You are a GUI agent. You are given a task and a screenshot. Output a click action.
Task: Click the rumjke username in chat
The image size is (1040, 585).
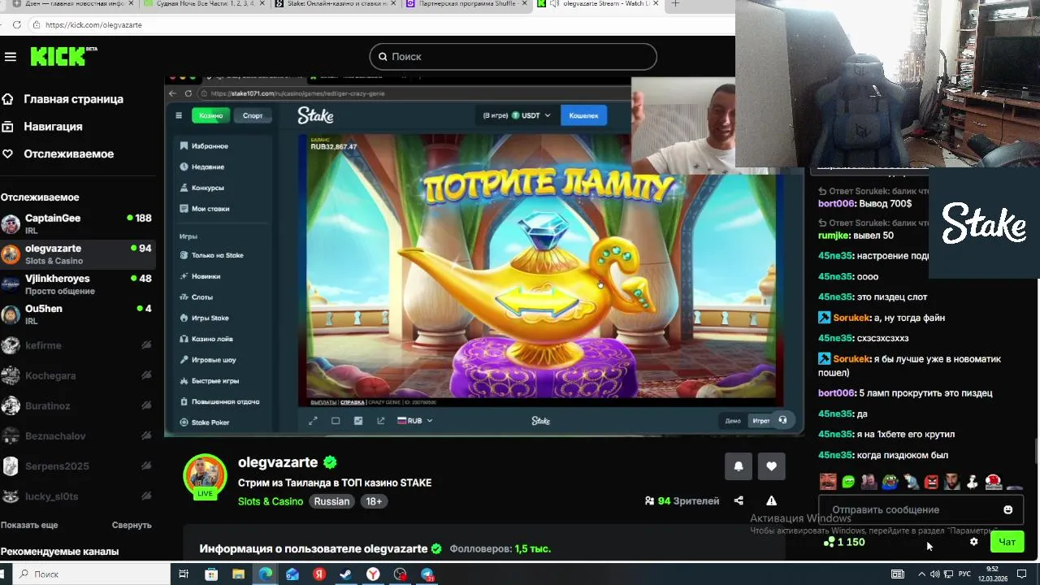coord(834,236)
